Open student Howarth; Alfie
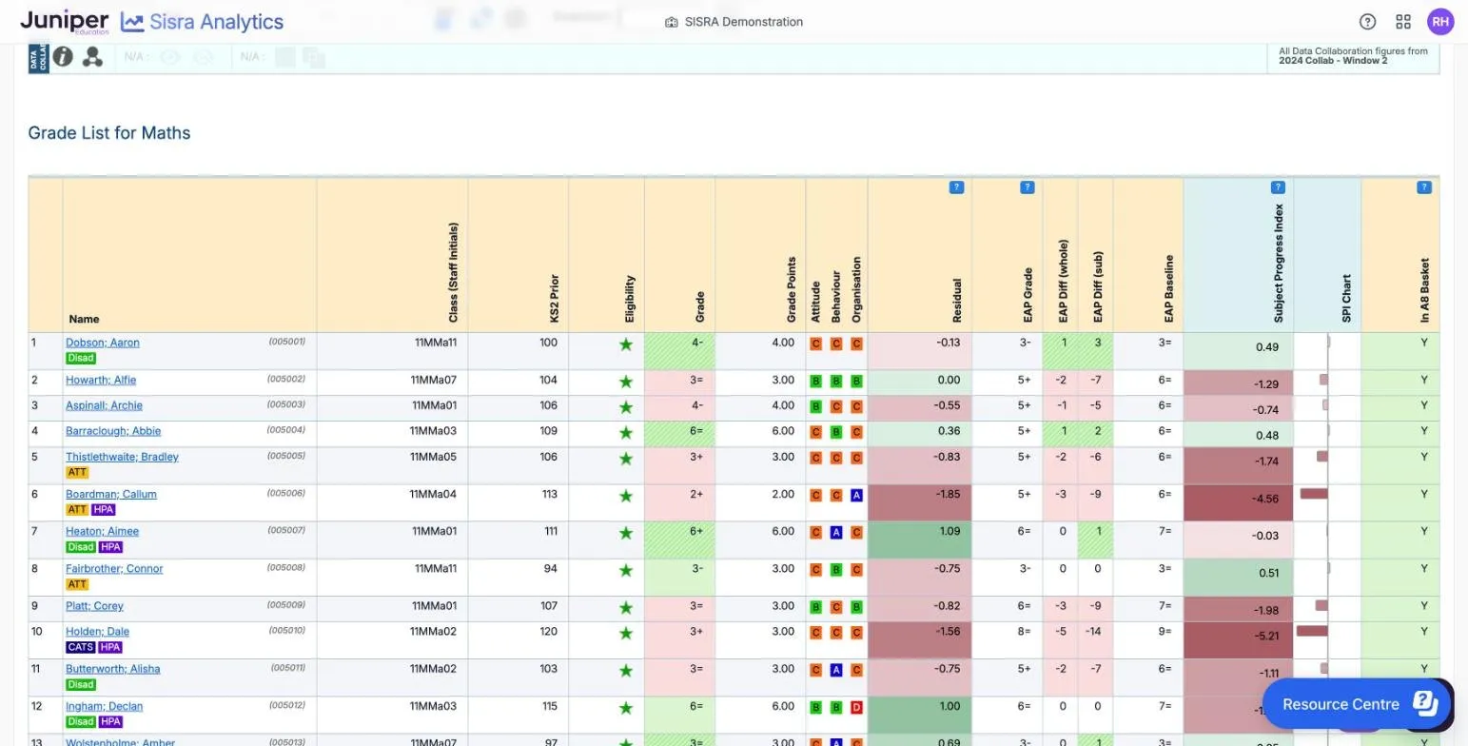 (101, 381)
